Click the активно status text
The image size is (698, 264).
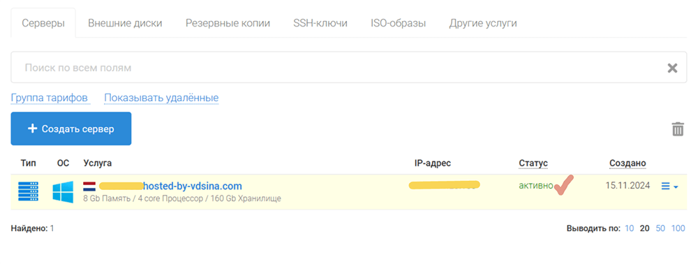click(x=536, y=186)
